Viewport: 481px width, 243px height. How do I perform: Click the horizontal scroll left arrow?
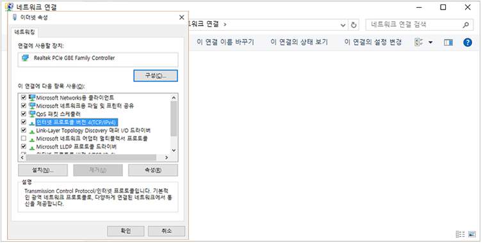point(22,157)
